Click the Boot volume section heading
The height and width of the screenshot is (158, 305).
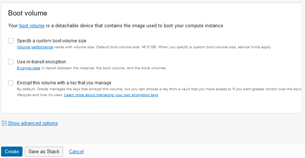tap(28, 13)
